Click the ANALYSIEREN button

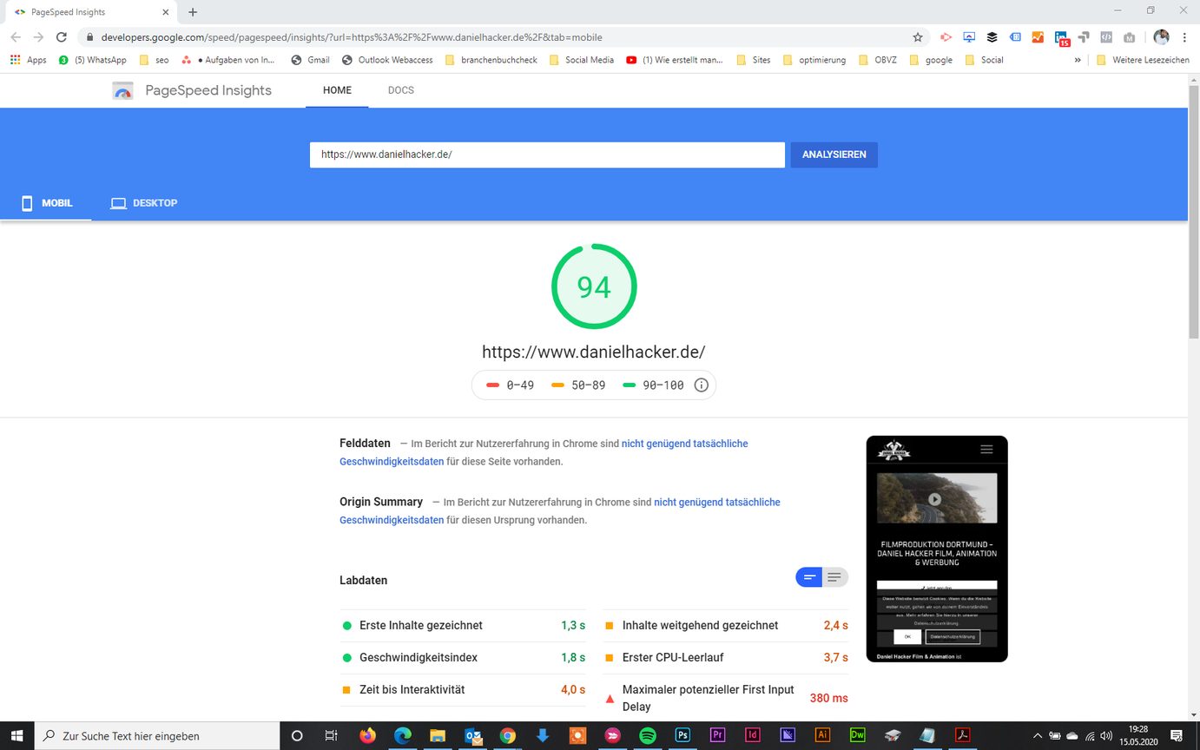point(834,155)
